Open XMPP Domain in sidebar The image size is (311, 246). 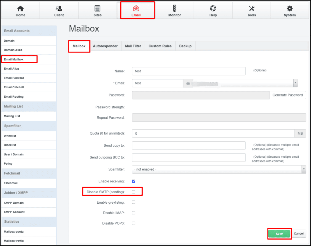pyautogui.click(x=29, y=203)
